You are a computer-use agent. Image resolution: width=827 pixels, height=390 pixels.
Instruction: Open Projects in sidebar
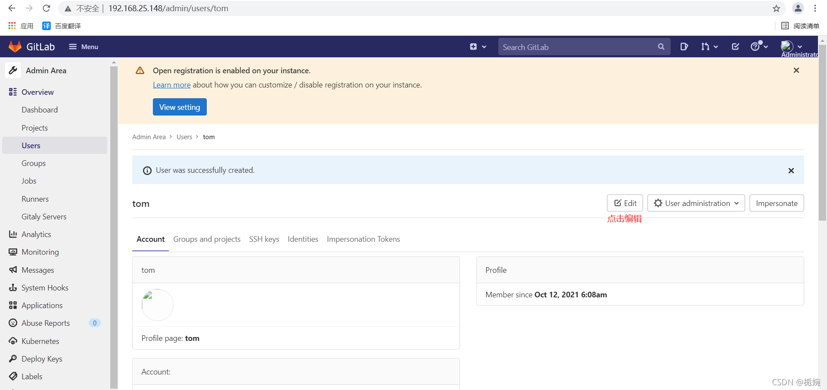(34, 128)
